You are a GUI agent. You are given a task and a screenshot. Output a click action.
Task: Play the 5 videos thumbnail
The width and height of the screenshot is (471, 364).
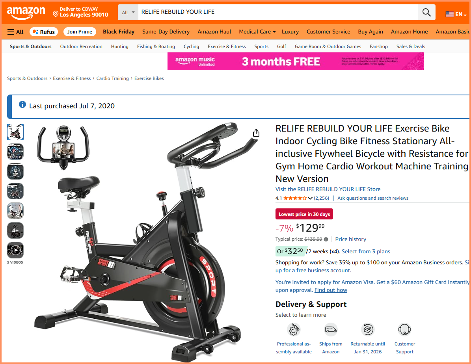tap(15, 250)
